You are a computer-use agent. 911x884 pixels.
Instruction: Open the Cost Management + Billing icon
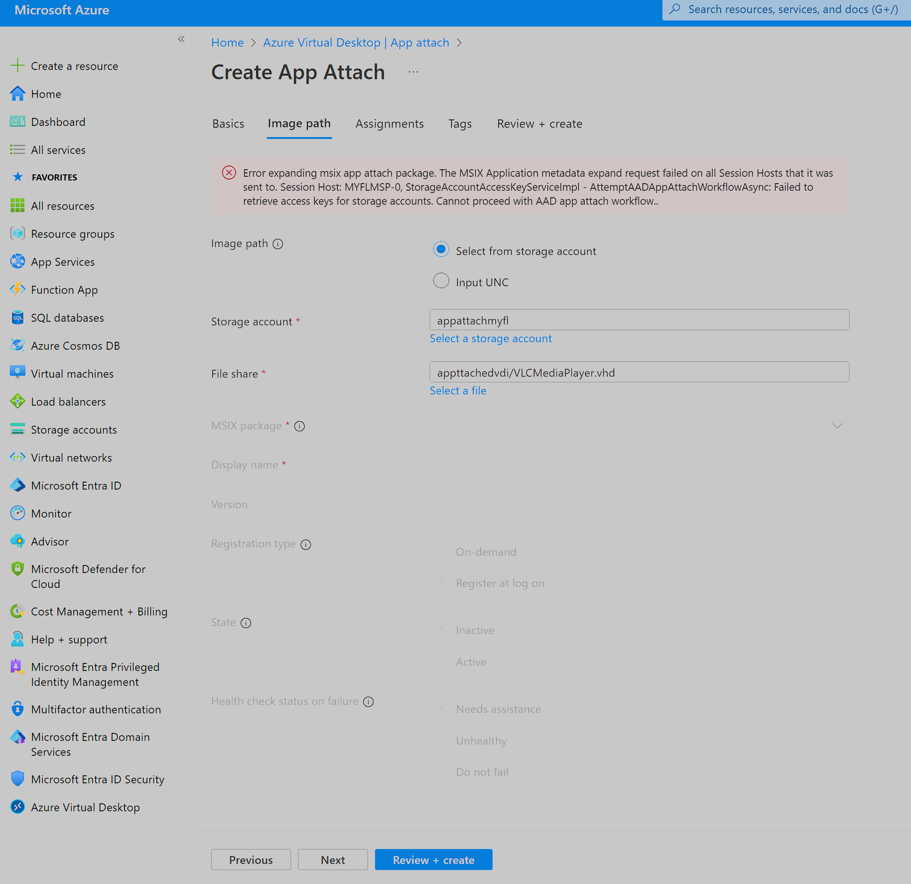pos(17,611)
